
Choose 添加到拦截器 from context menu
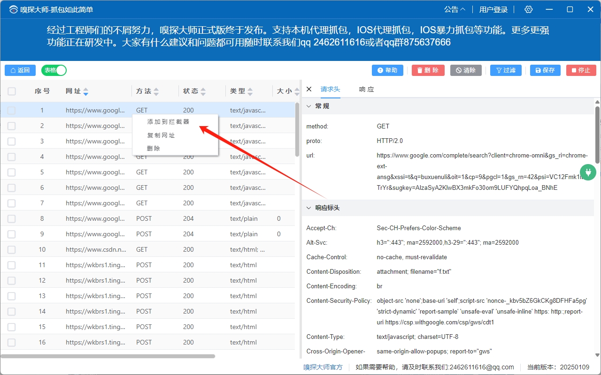168,121
